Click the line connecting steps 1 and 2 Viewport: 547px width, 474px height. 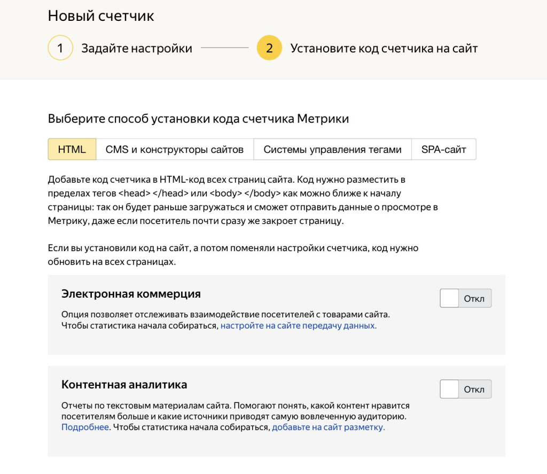224,49
